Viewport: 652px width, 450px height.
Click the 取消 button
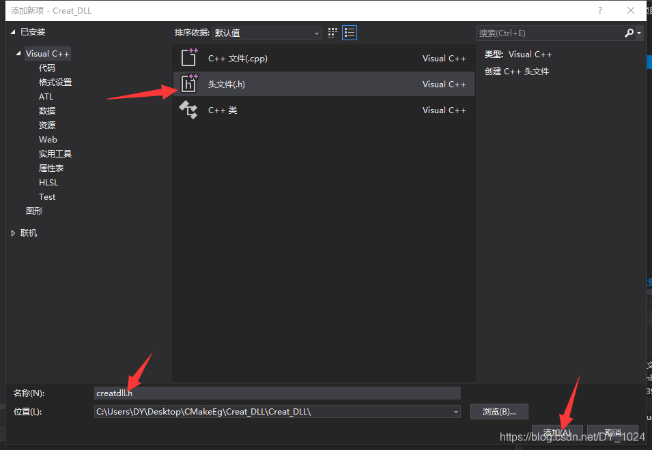tap(613, 432)
